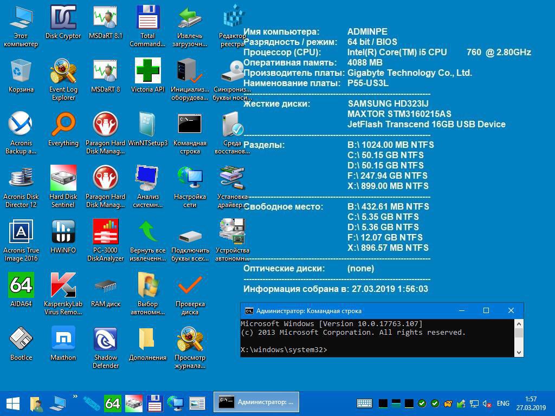Switch to Администратор command prompt taskbar button

click(x=256, y=402)
